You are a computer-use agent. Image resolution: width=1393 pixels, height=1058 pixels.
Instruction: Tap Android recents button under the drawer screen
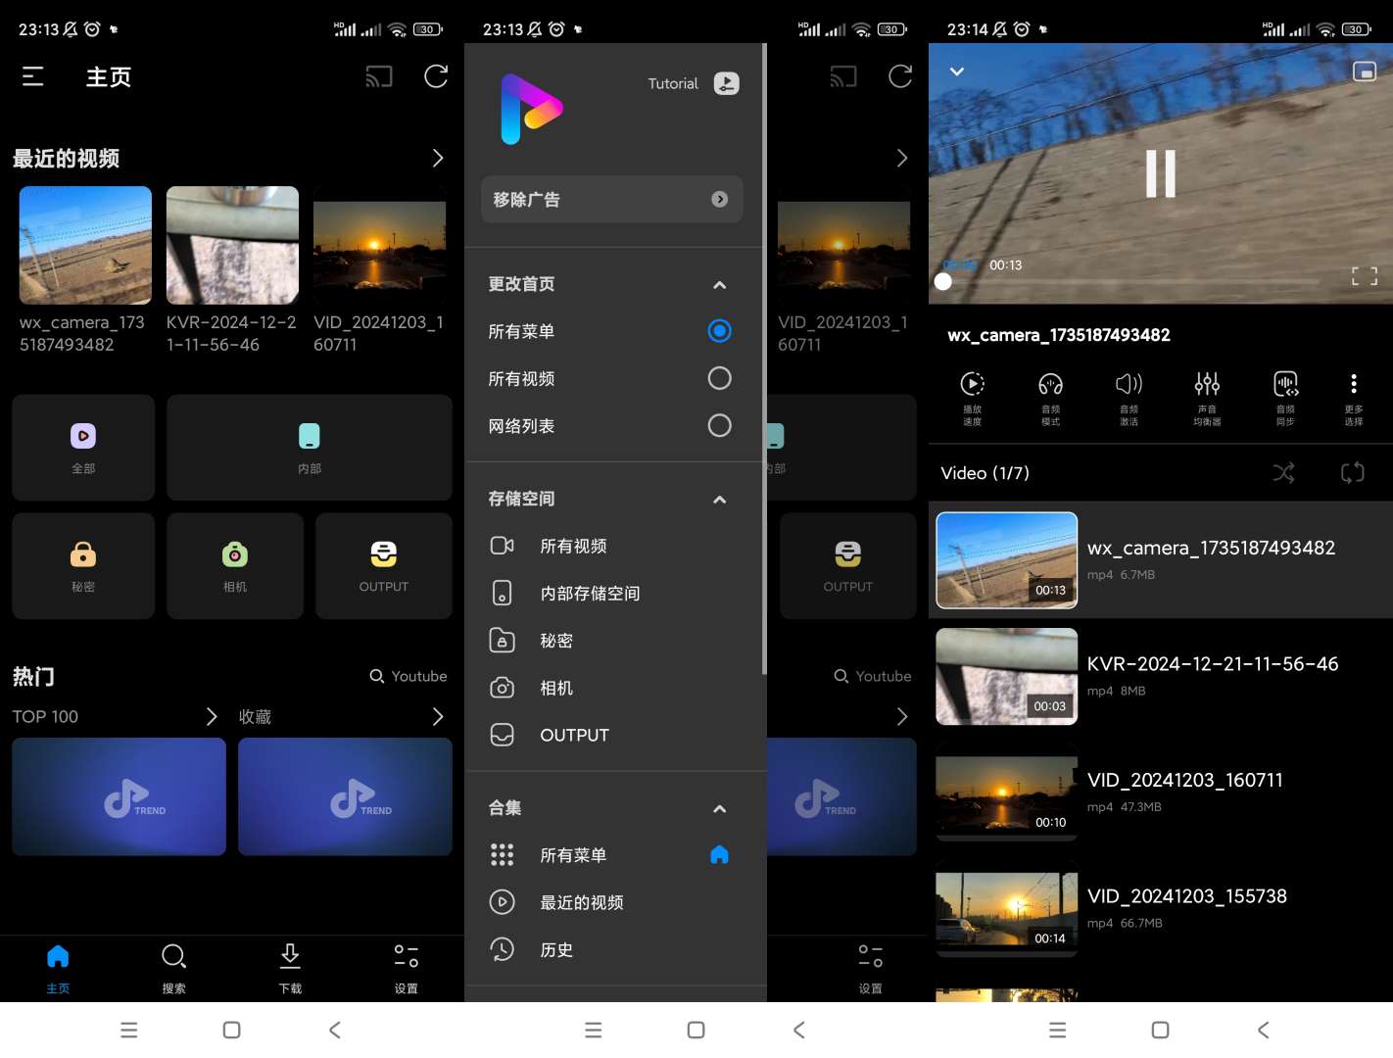point(593,1030)
